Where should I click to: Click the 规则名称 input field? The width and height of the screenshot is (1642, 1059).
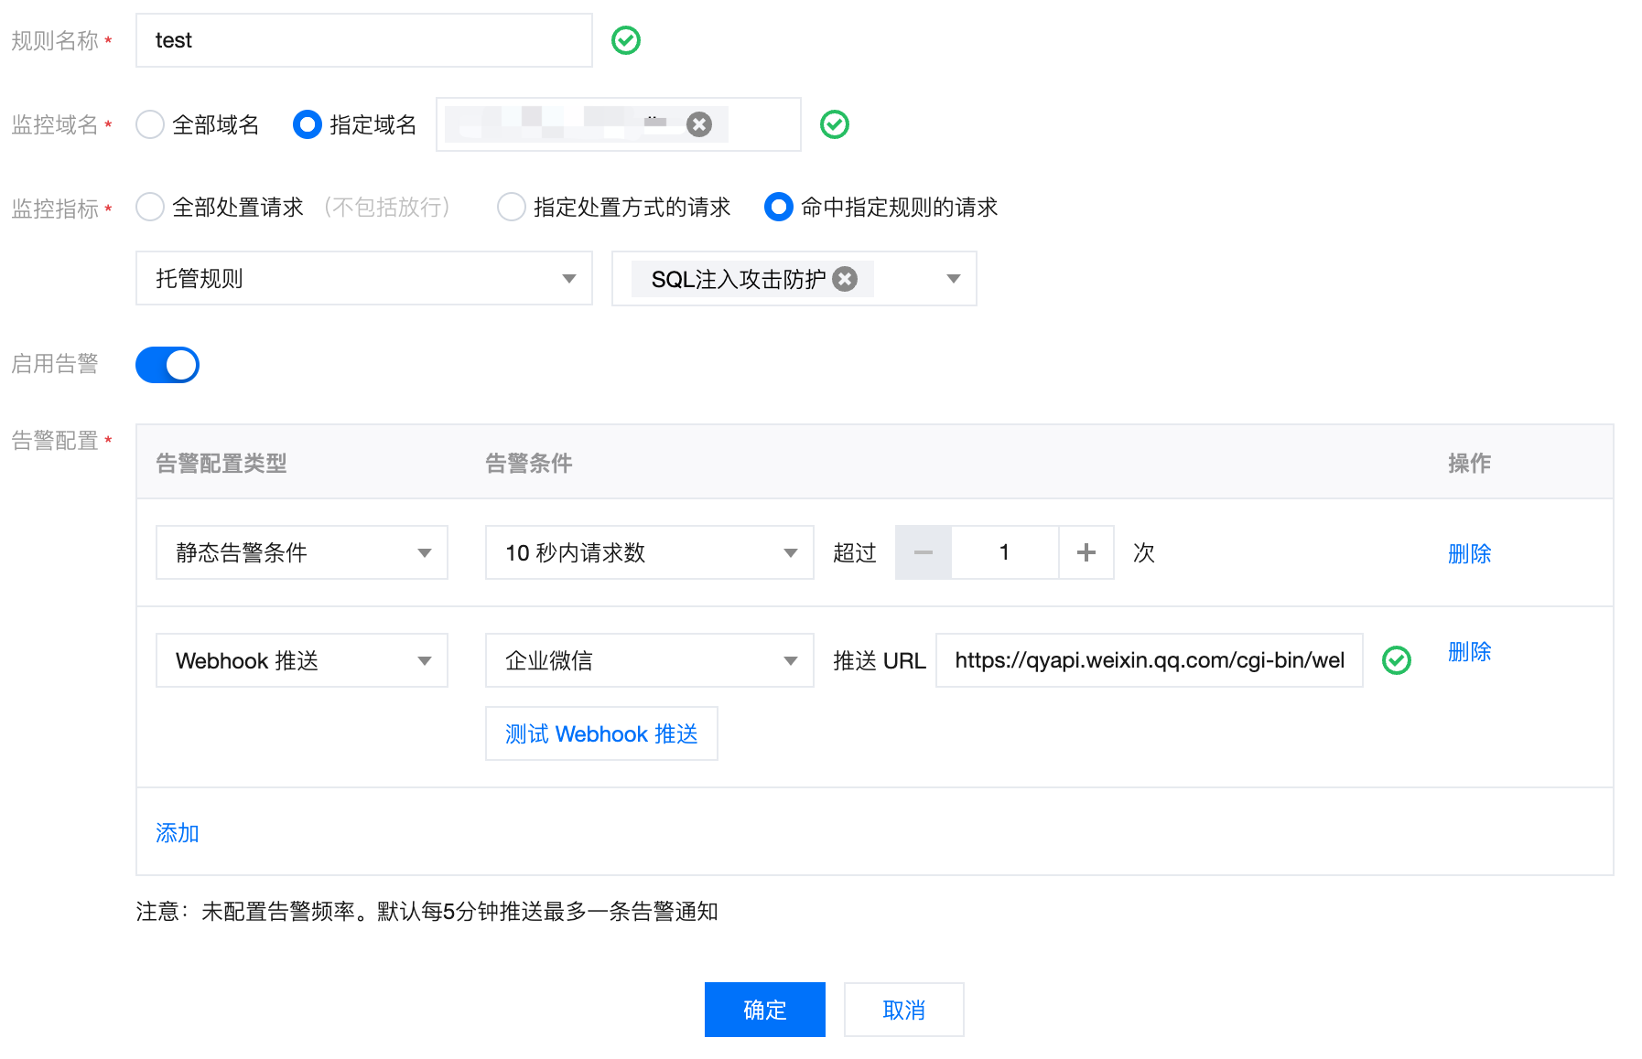[363, 40]
